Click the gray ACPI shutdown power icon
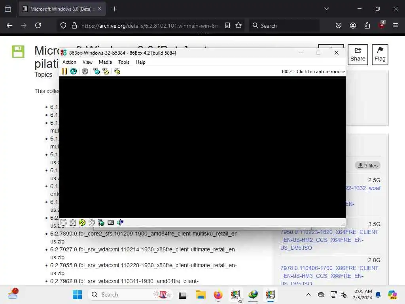Screen dimensions: 405x304 (x=85, y=71)
